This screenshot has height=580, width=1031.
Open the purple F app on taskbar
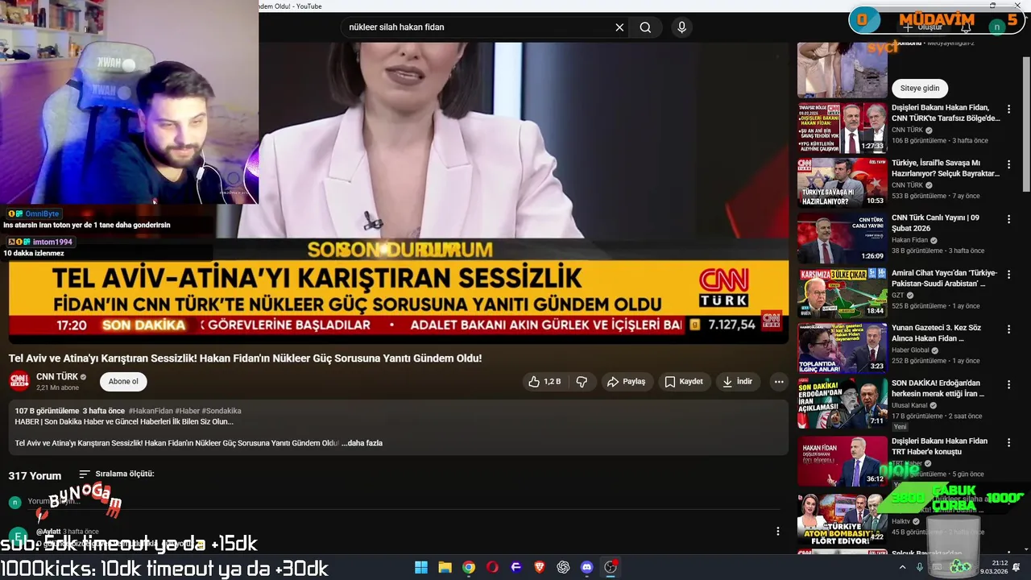tap(516, 567)
